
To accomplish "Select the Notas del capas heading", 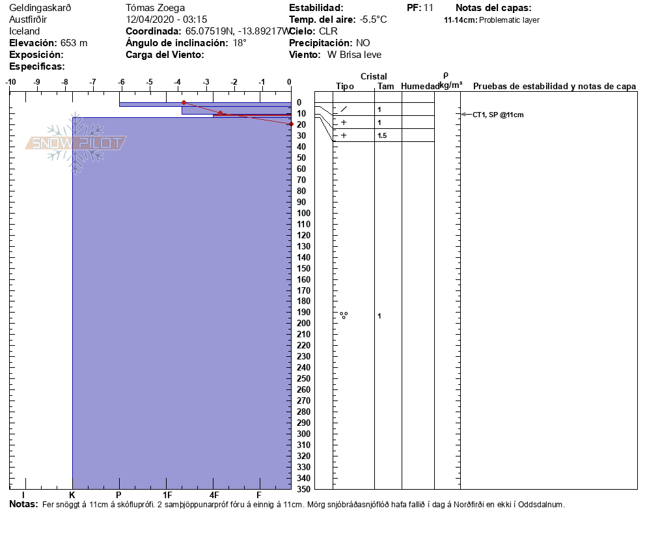I will (493, 8).
